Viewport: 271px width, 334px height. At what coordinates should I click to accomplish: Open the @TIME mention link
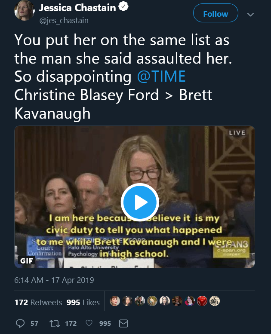tap(161, 77)
